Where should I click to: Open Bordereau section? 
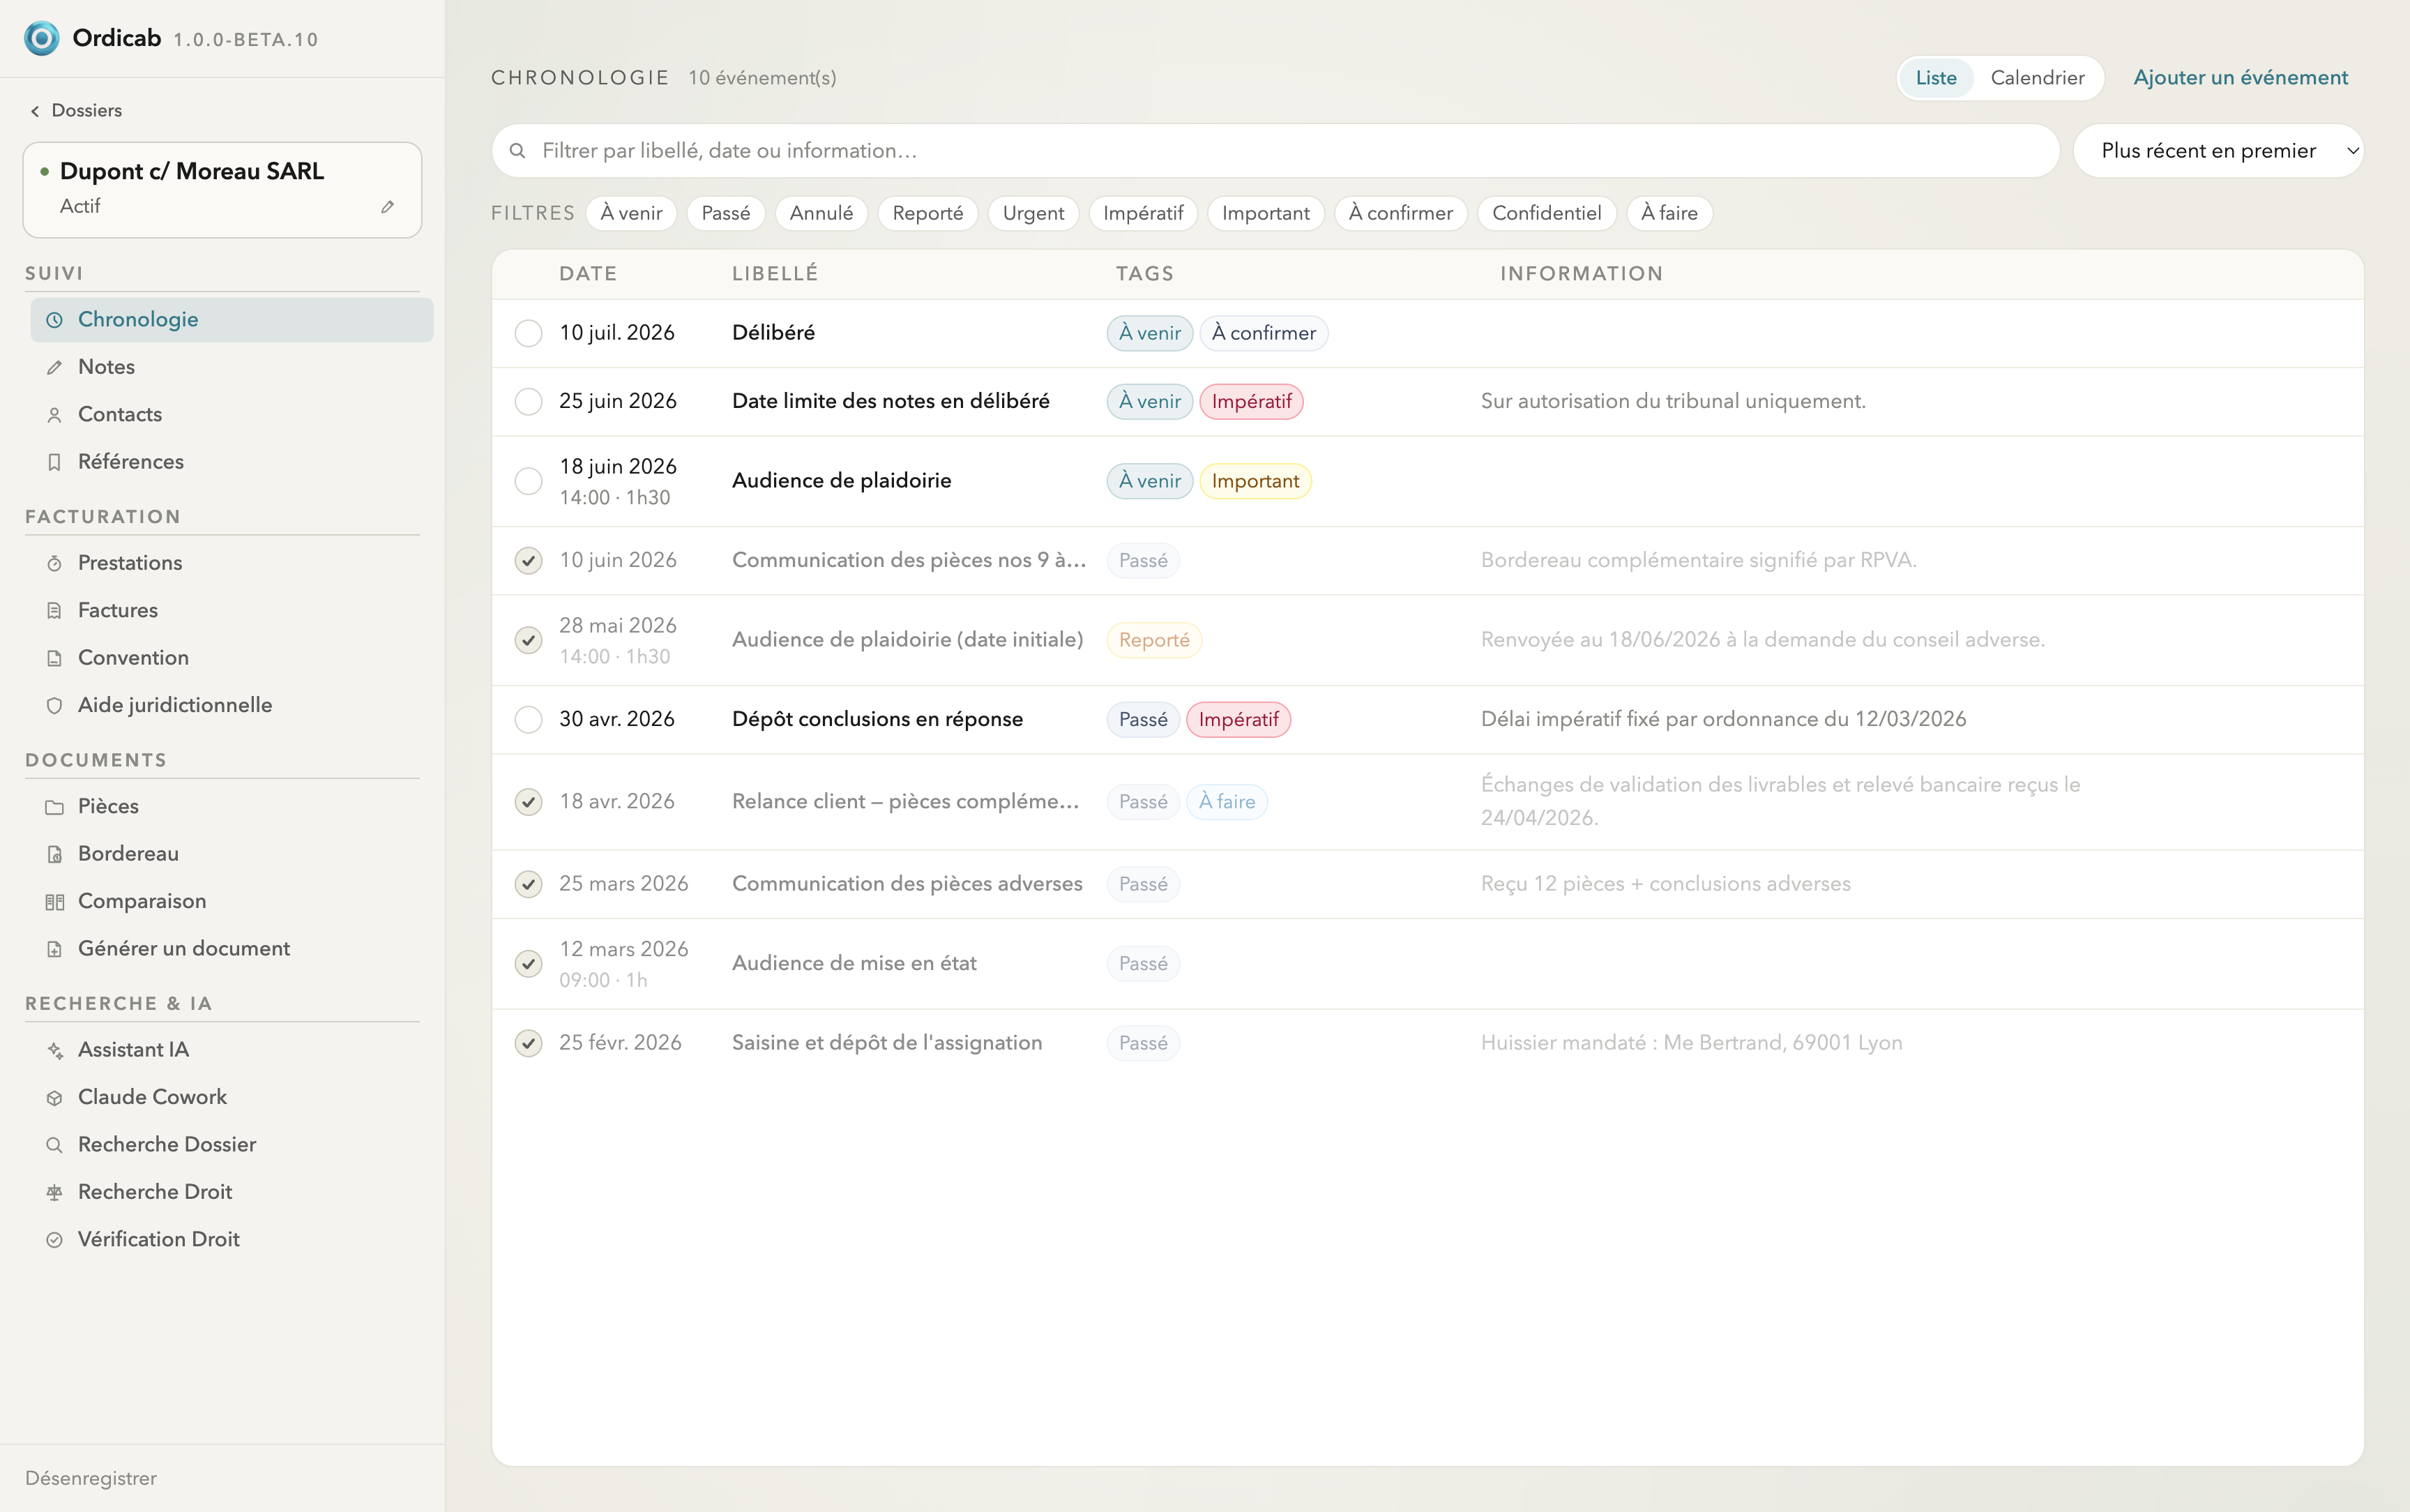(x=232, y=854)
